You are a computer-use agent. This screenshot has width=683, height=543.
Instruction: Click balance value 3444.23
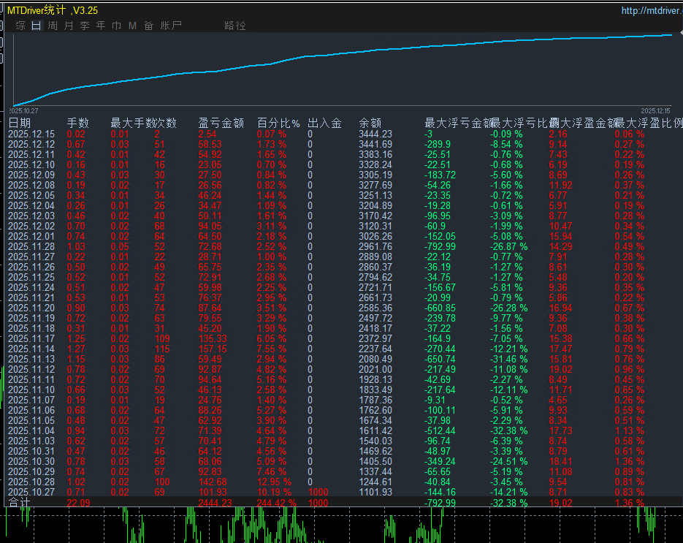tap(375, 134)
